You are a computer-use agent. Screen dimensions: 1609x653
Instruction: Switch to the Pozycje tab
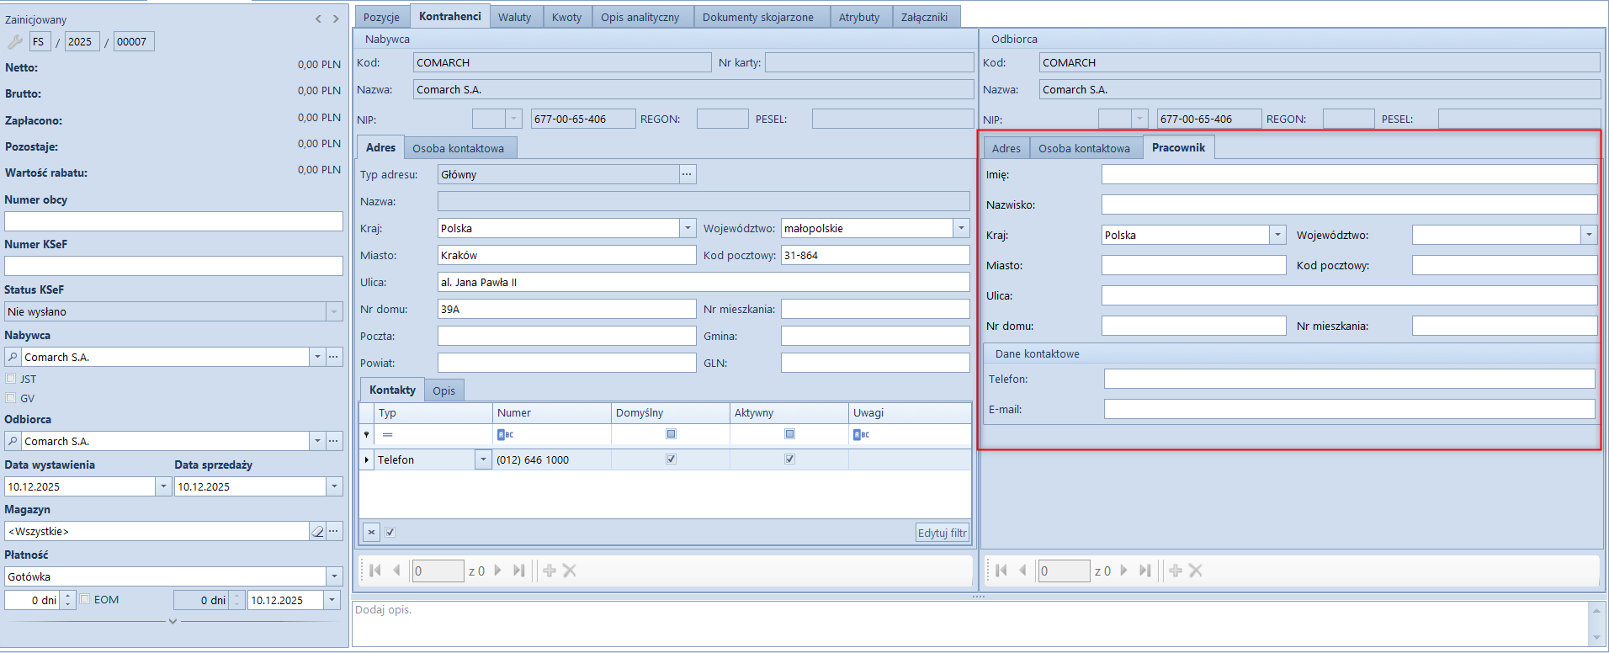(x=381, y=17)
